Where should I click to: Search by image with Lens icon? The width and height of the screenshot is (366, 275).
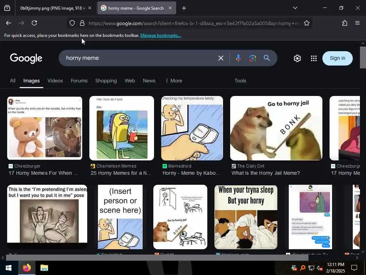[253, 58]
